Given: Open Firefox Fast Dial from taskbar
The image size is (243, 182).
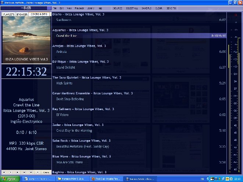Looking at the screenshot, I should tap(106, 179).
